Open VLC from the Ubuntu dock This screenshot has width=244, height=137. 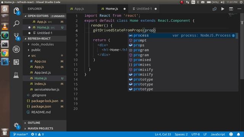pyautogui.click(x=5, y=27)
